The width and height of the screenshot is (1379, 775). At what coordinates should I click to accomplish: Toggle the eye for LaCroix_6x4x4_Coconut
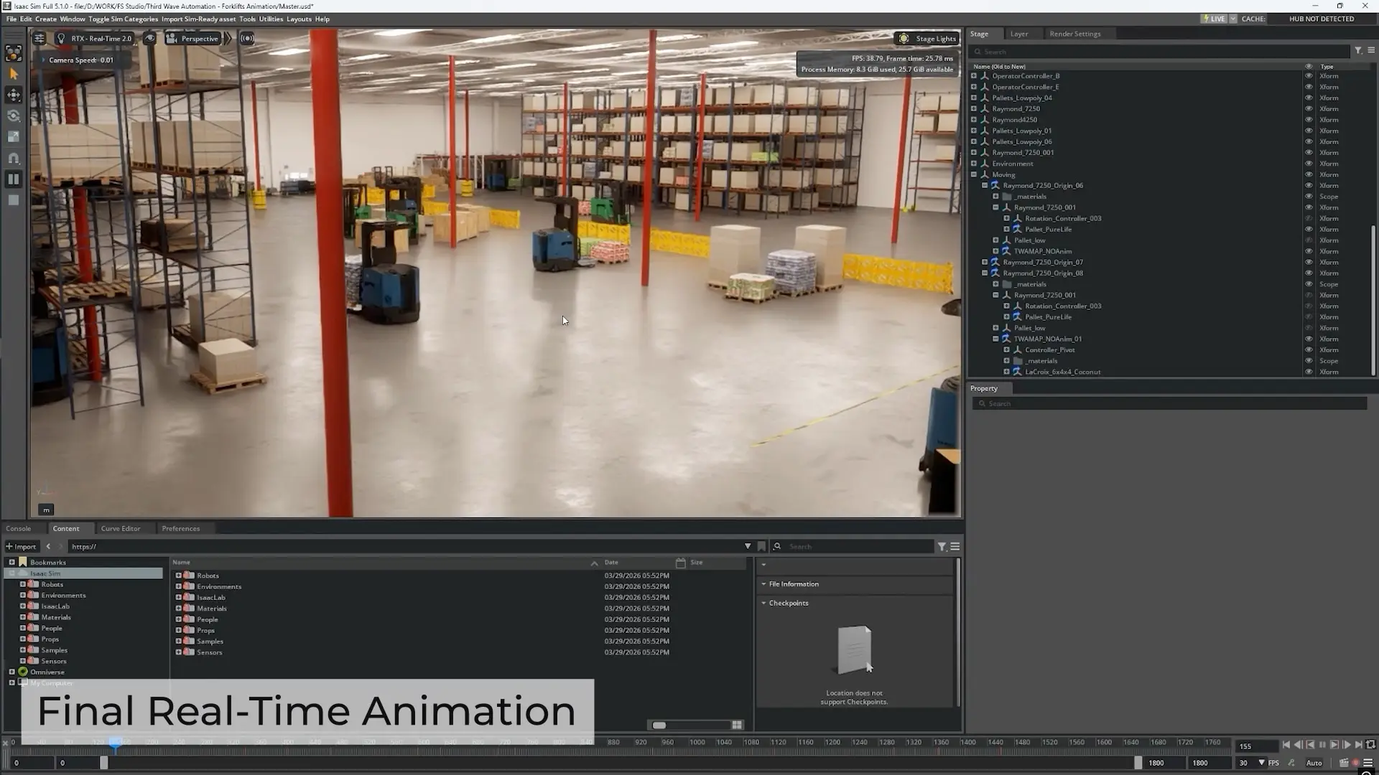tap(1309, 372)
